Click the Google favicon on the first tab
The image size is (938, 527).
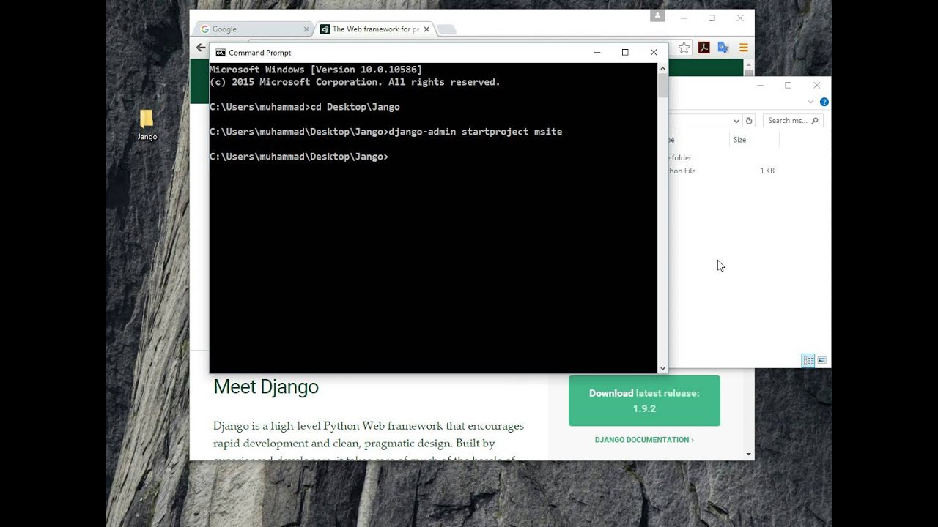point(205,29)
